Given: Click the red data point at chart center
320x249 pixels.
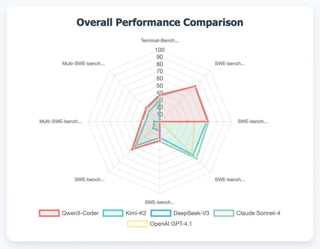Looking at the screenshot, I should click(160, 121).
